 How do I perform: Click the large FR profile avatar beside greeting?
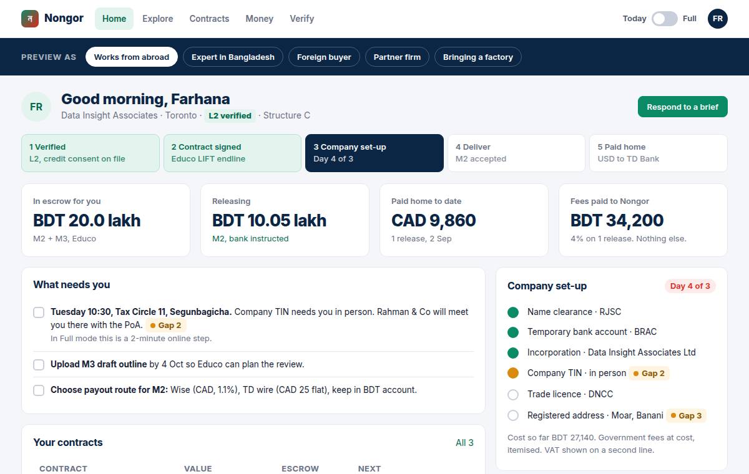pyautogui.click(x=36, y=107)
